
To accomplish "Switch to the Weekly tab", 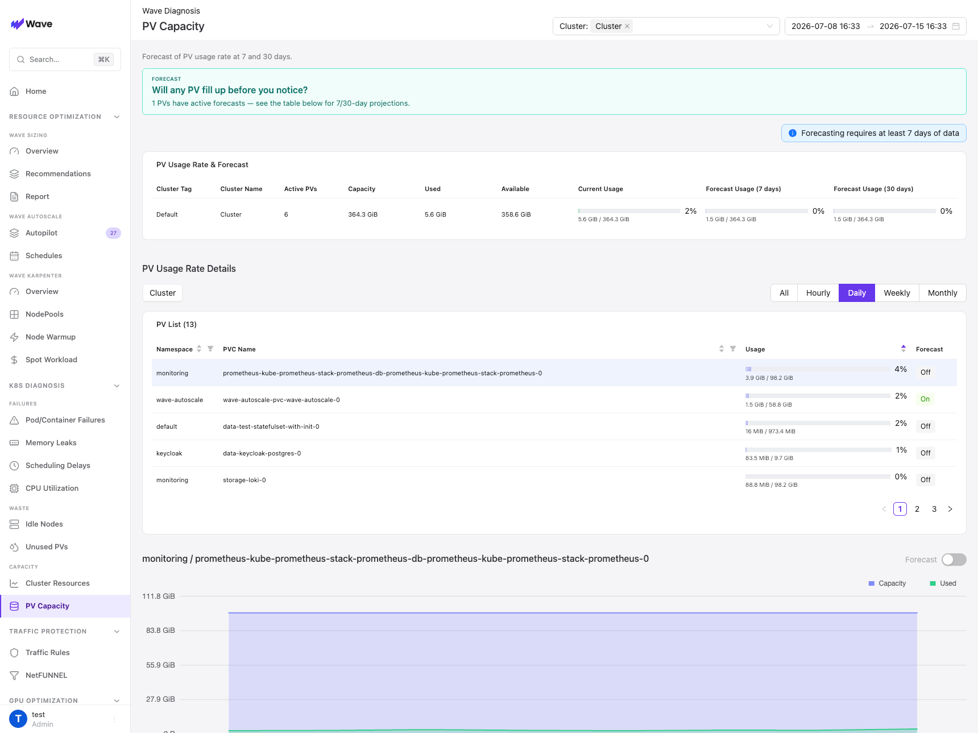I will tap(897, 293).
